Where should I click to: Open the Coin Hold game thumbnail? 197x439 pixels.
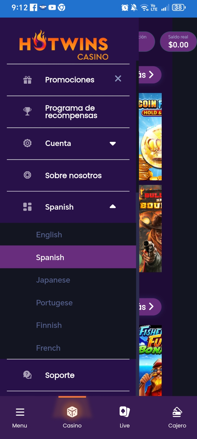150,137
